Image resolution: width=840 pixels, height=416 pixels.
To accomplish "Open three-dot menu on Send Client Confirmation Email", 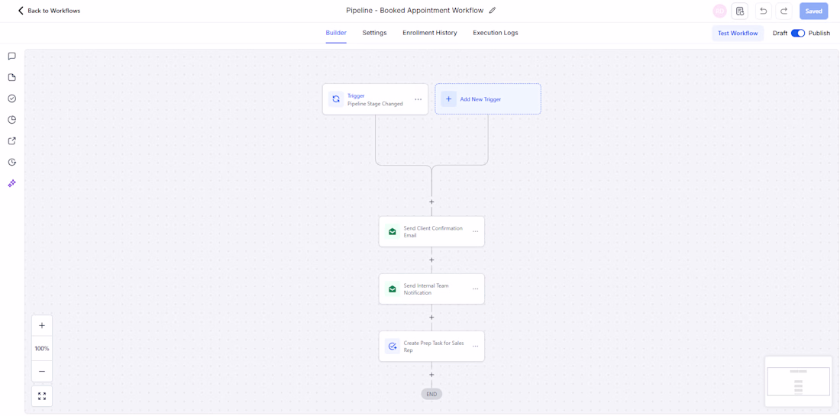I will click(475, 232).
